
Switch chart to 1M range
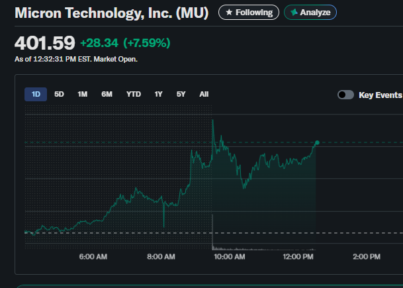point(83,94)
